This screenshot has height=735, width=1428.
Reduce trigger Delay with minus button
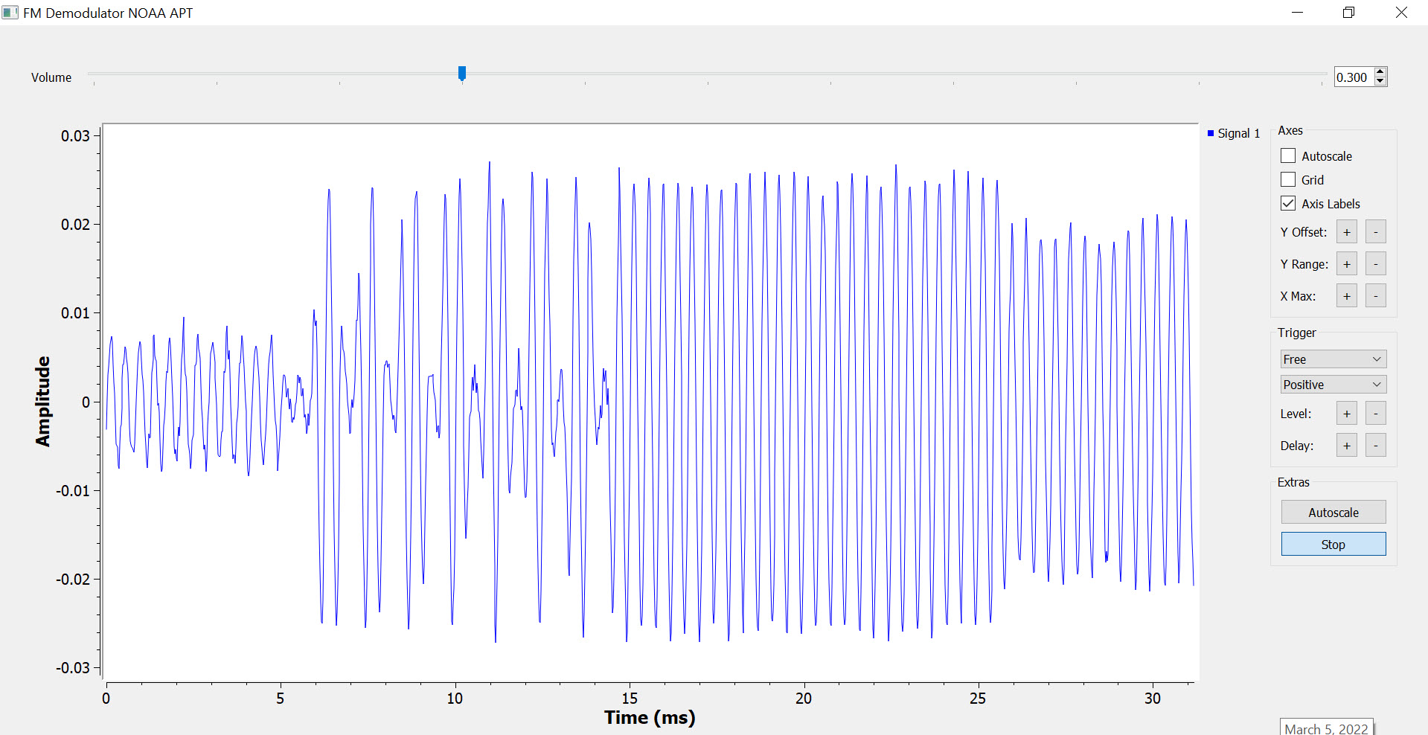coord(1375,446)
